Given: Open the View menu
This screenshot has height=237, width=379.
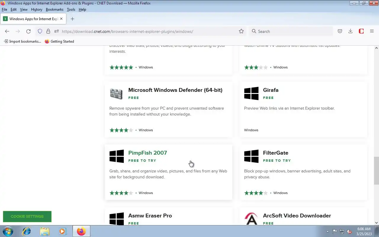Looking at the screenshot, I should click(x=24, y=9).
